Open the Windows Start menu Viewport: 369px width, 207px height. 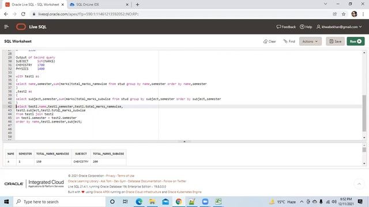point(6,202)
